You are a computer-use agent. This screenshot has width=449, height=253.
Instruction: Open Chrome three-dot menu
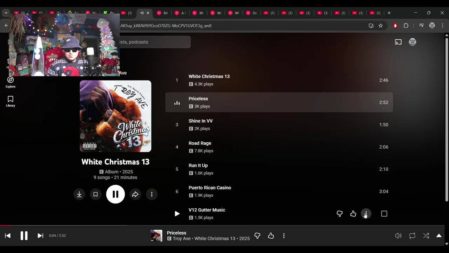tap(443, 26)
